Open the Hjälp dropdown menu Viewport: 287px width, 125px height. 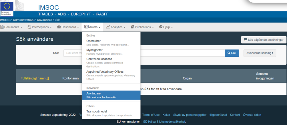click(x=166, y=27)
